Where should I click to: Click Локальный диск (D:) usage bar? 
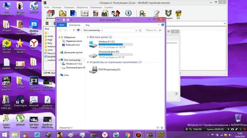pyautogui.click(x=115, y=54)
